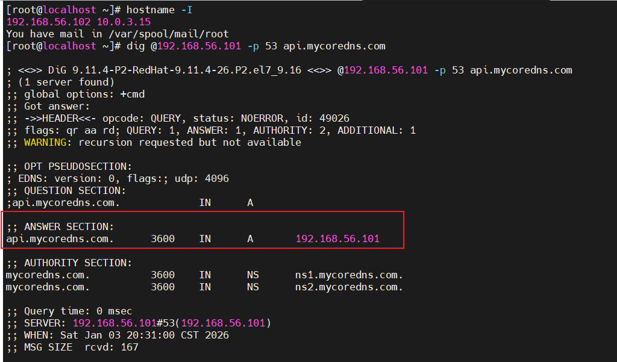Click the "Query time: 0 msec" line
The height and width of the screenshot is (362, 617).
[77, 311]
